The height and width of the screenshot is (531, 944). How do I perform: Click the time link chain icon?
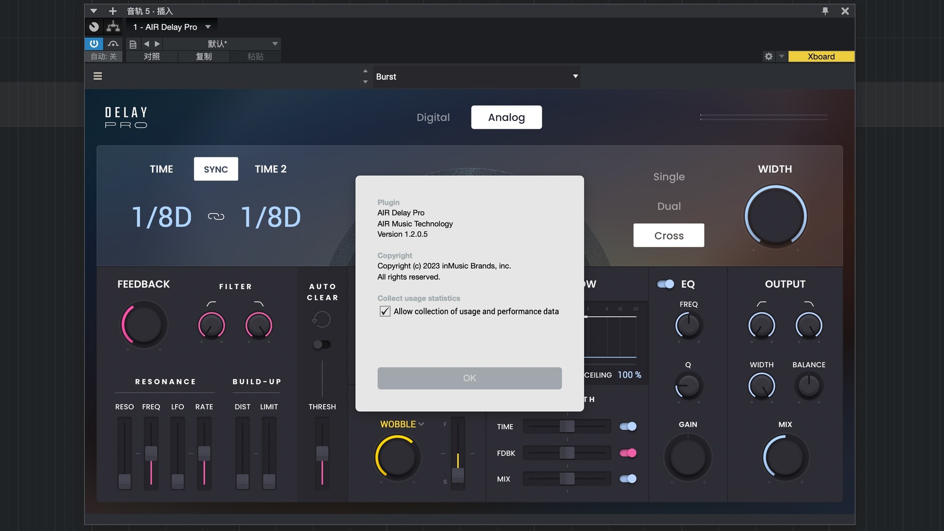pyautogui.click(x=216, y=217)
